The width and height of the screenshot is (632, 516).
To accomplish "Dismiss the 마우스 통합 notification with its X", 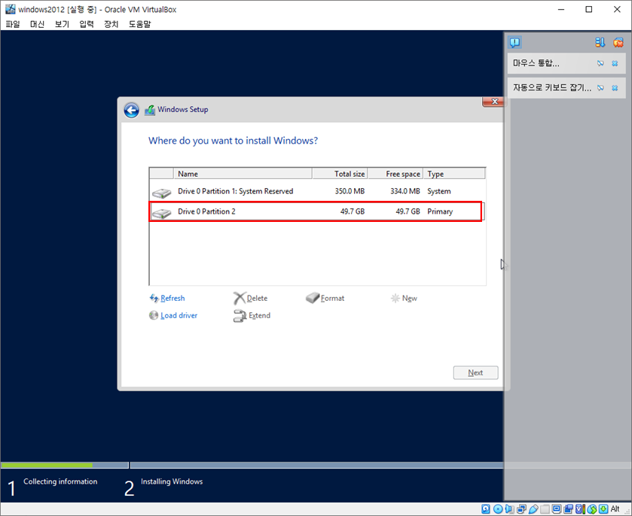I will (615, 63).
